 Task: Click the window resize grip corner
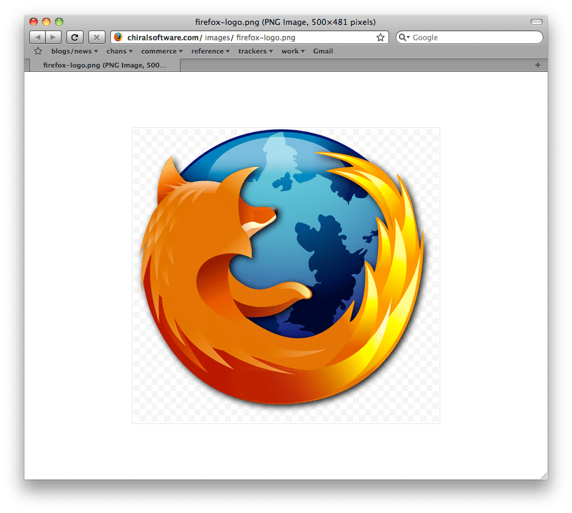point(544,476)
